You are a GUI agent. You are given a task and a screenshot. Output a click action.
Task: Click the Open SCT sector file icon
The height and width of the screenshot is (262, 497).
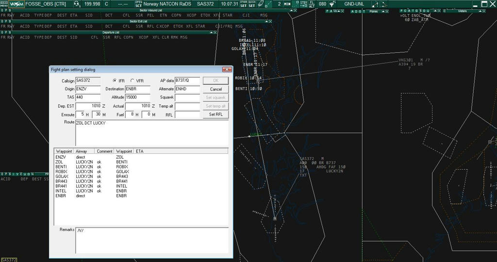(138, 4)
